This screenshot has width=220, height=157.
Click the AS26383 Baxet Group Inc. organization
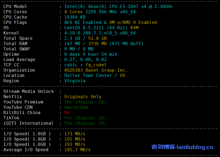(x=96, y=70)
